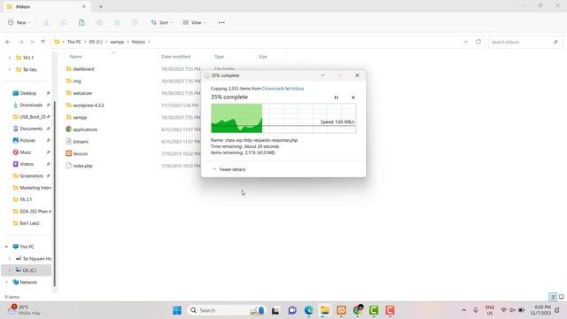The width and height of the screenshot is (567, 319).
Task: Click the Search htdocs field
Action: 525,42
